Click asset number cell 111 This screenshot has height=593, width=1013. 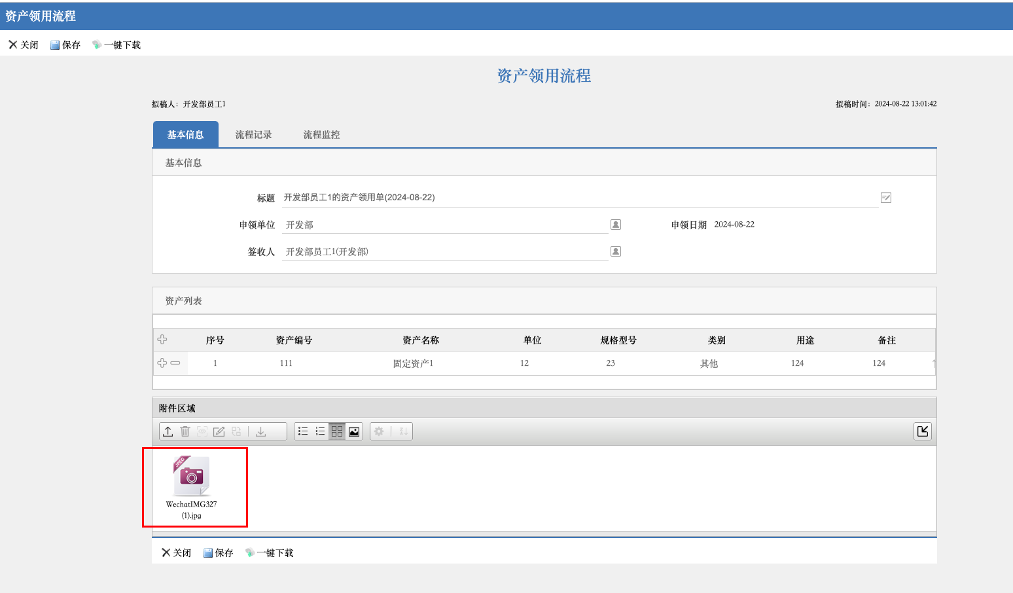coord(286,363)
